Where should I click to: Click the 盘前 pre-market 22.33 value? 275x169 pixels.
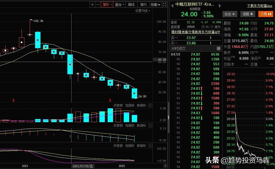coord(191,22)
